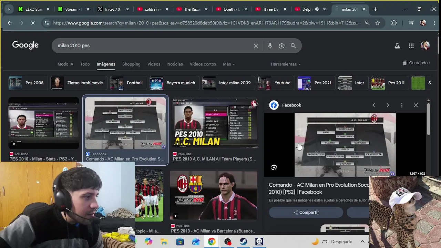Show next image in preview panel
Image resolution: width=441 pixels, height=248 pixels.
(x=388, y=105)
